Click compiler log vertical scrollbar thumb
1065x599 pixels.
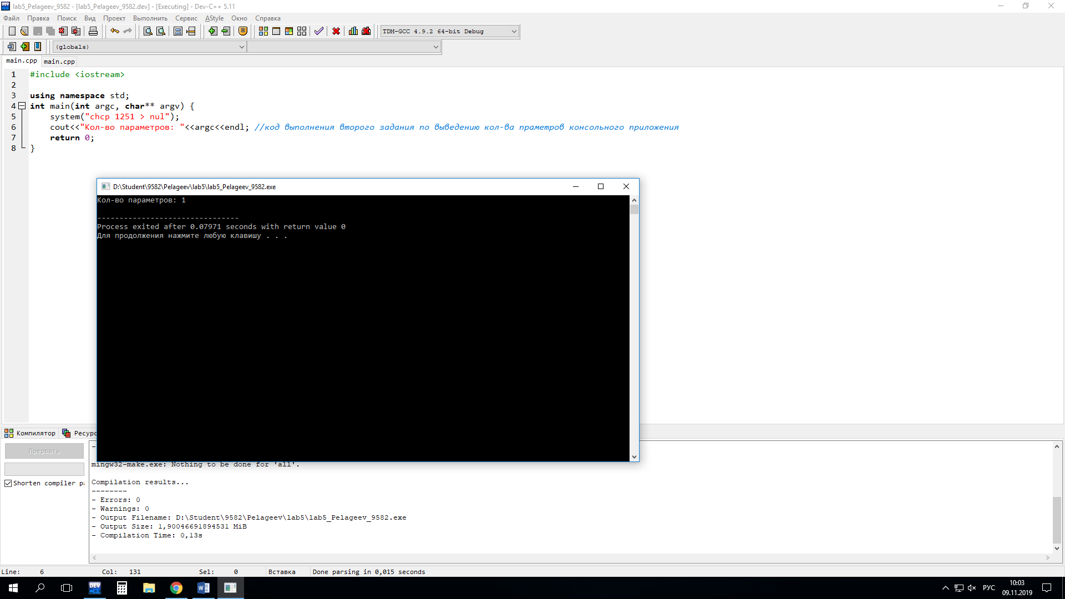(1057, 520)
